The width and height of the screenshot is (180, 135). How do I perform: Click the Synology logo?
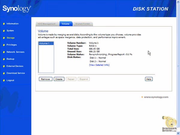tap(17, 9)
